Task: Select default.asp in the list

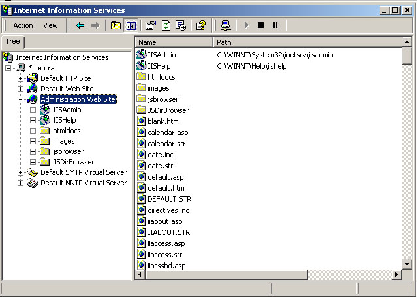Action: [x=165, y=177]
